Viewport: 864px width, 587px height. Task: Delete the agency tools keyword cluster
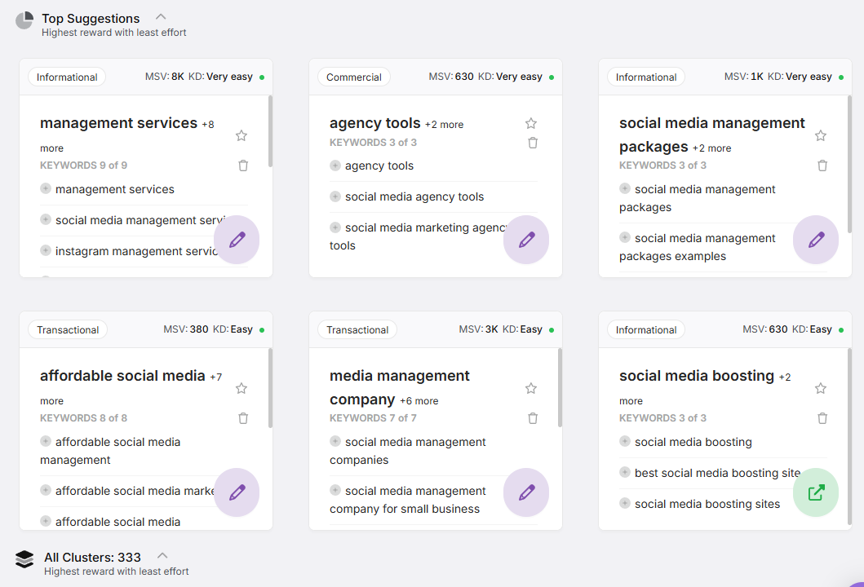pos(533,142)
